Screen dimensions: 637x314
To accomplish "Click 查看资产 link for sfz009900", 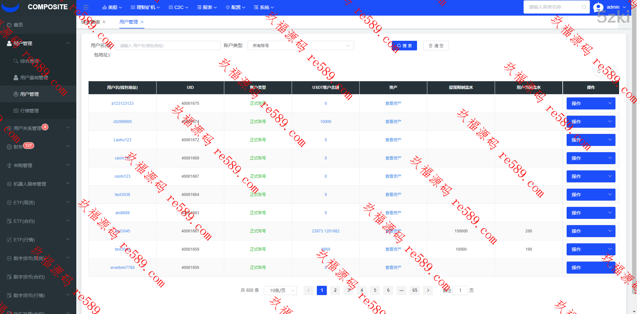I will tap(393, 122).
